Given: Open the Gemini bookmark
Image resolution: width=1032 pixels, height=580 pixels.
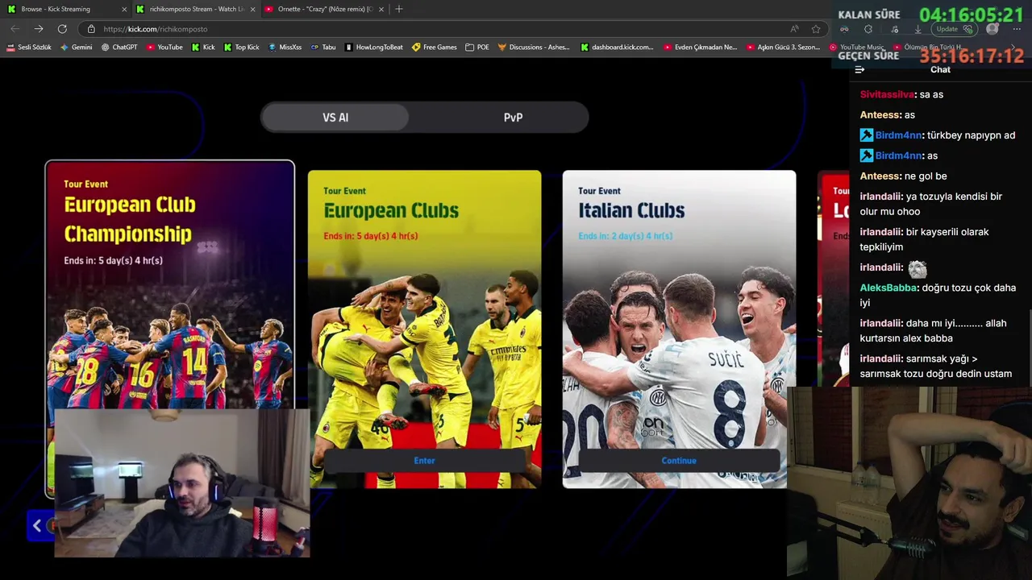Looking at the screenshot, I should coord(76,48).
